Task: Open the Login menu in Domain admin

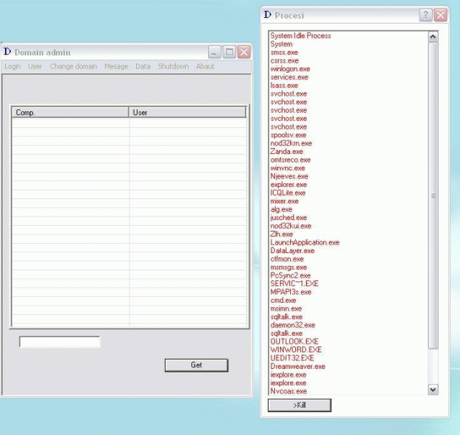Action: coord(13,66)
